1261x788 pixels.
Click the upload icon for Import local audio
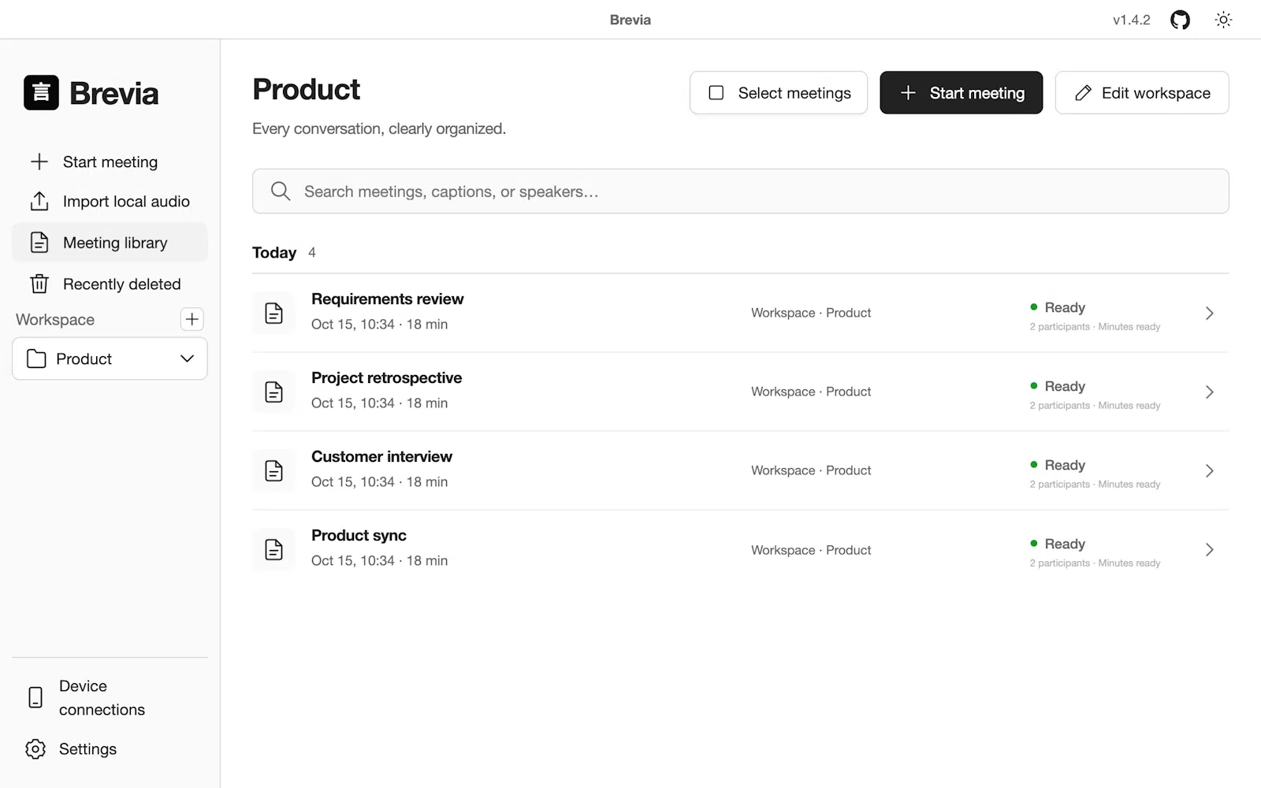coord(39,201)
